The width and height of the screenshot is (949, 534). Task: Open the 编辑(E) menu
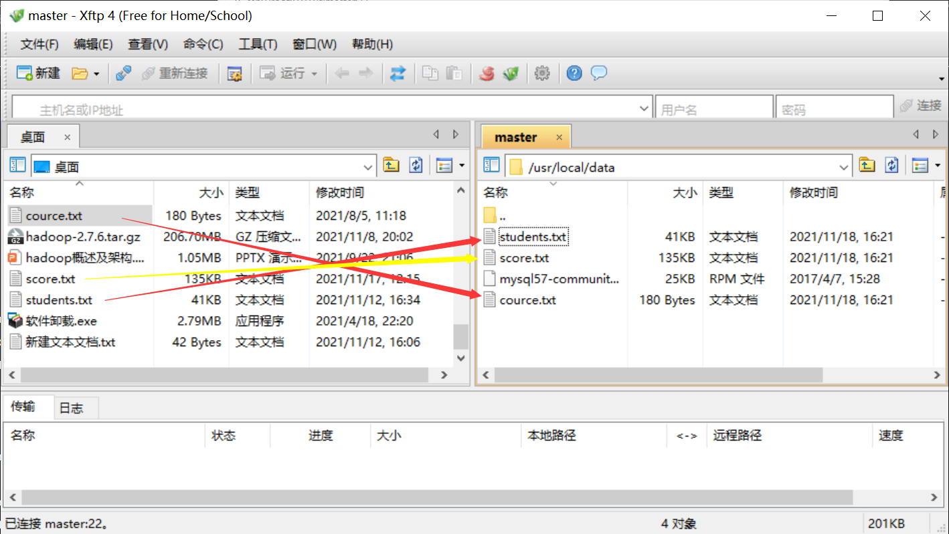(x=93, y=44)
